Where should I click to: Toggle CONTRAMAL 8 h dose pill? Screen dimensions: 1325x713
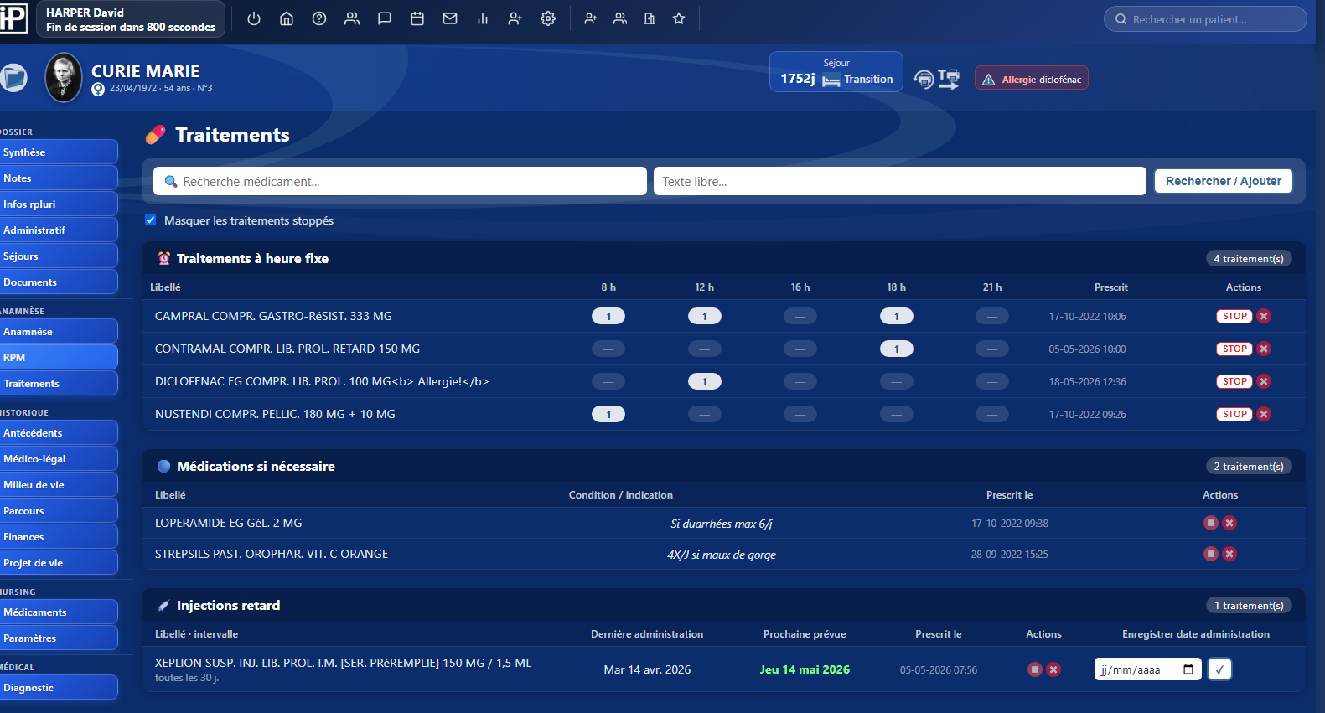point(608,349)
